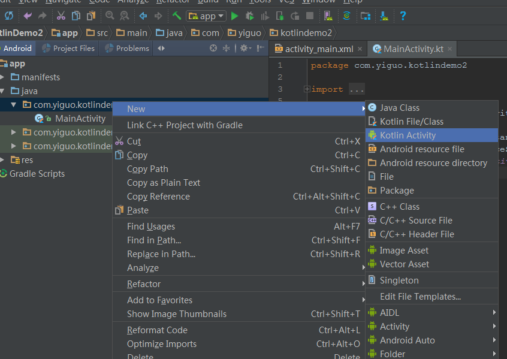Screen dimensions: 507x359
Task: Click the Sync Project with Gradle icon
Action: point(346,16)
